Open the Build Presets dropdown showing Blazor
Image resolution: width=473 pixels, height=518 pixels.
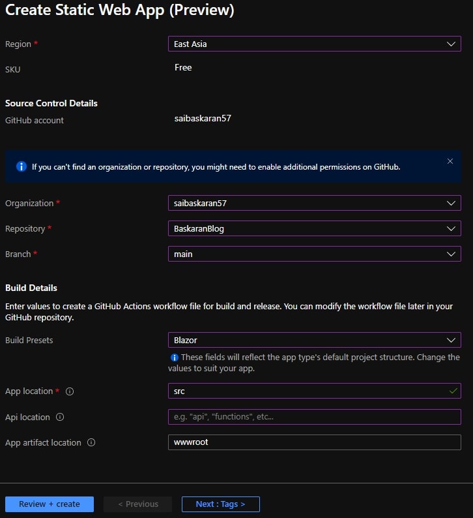pyautogui.click(x=314, y=340)
